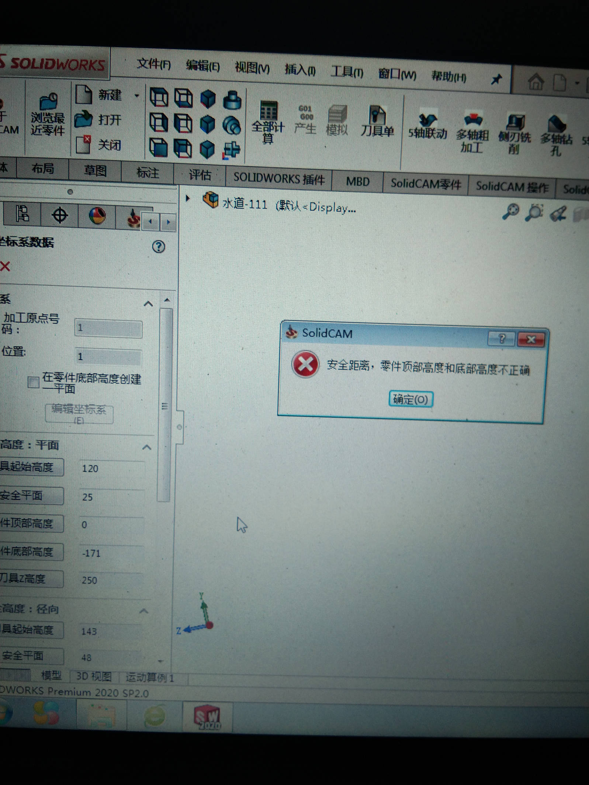Click the right arrow of panel tab scroller
Image resolution: width=589 pixels, height=785 pixels.
168,222
